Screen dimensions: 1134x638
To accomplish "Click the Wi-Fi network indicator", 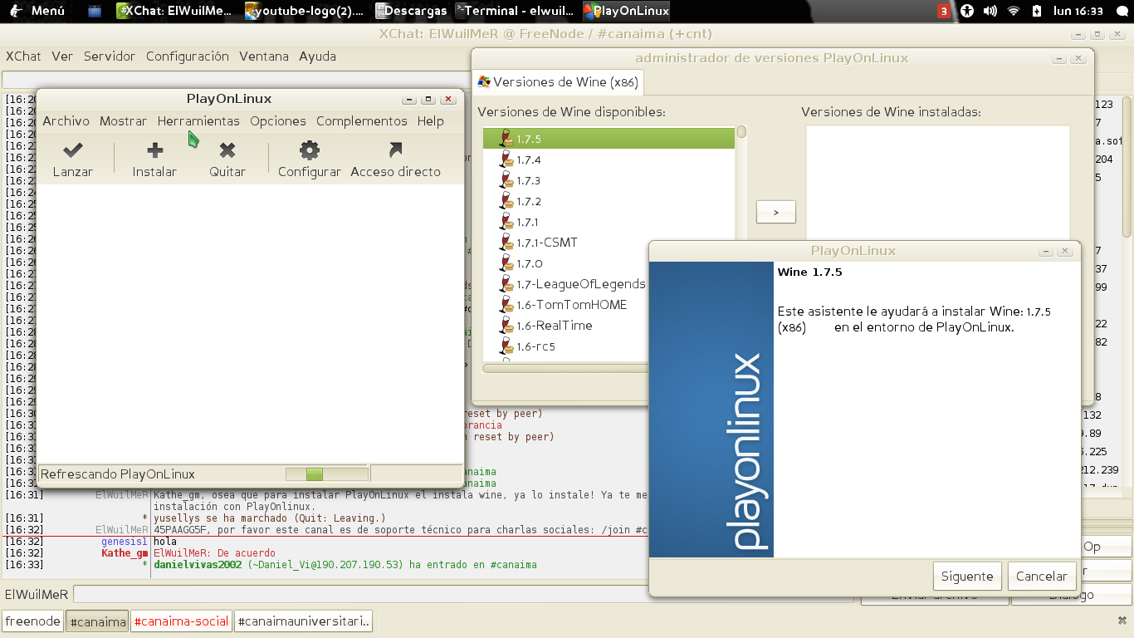I will tap(1014, 11).
